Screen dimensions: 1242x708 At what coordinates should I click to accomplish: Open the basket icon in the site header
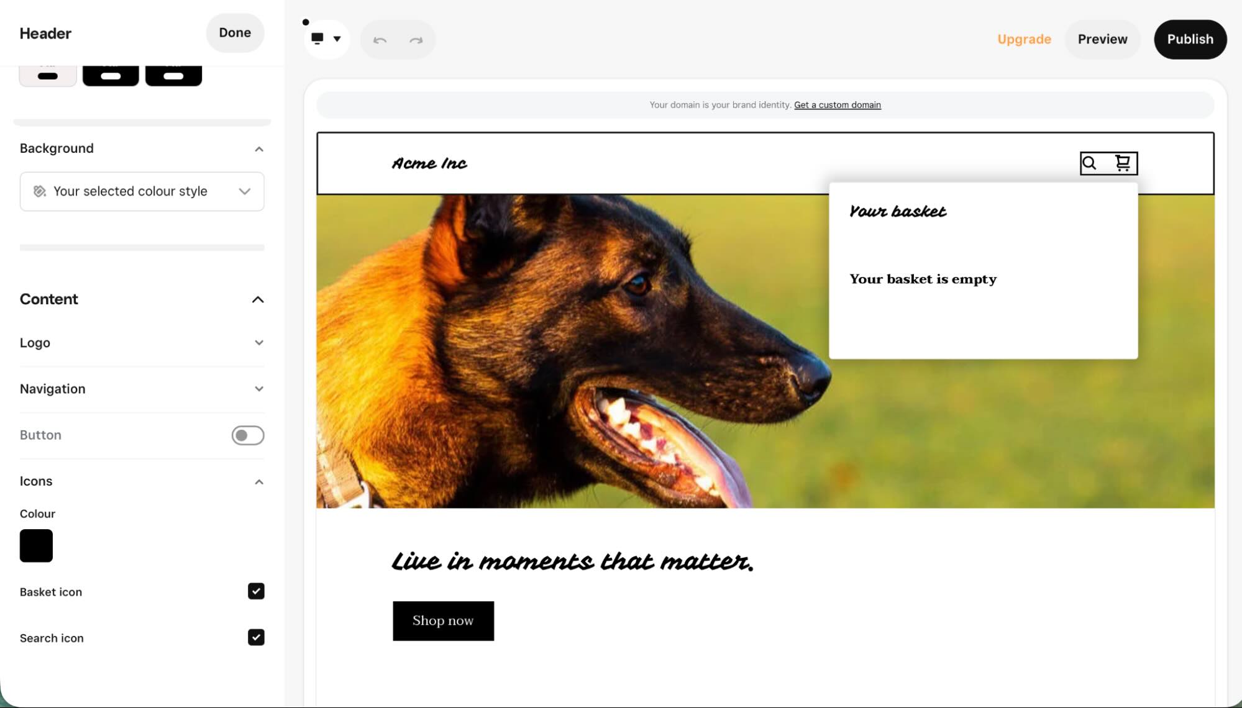click(x=1122, y=163)
